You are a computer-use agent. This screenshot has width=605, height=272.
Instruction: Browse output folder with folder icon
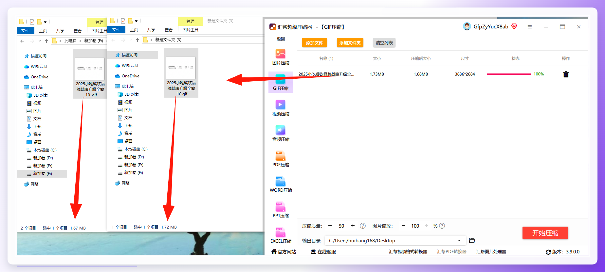coord(472,240)
